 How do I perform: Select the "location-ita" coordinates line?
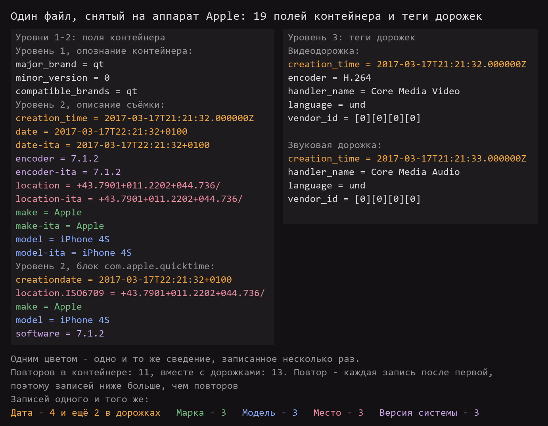click(x=129, y=199)
